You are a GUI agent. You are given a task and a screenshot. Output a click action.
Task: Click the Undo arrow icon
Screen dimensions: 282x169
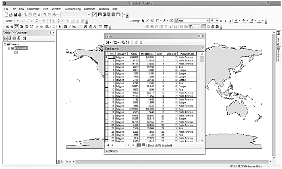(44, 14)
